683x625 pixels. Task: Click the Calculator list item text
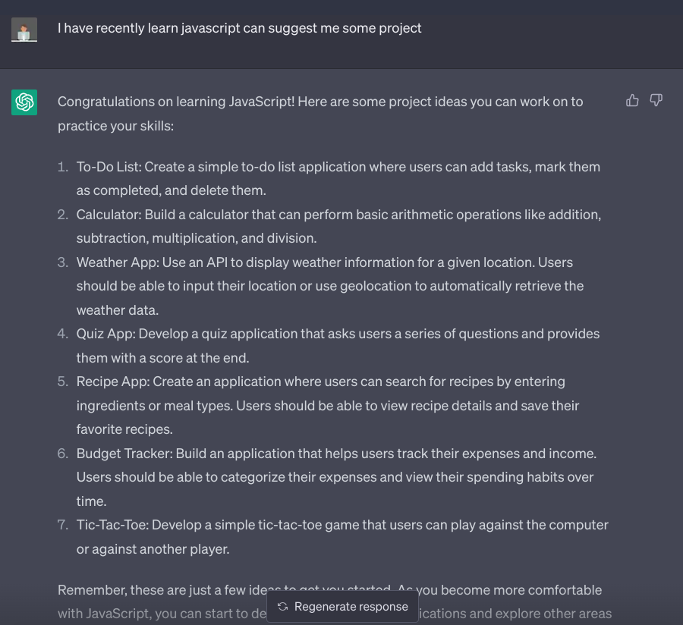[x=338, y=226]
